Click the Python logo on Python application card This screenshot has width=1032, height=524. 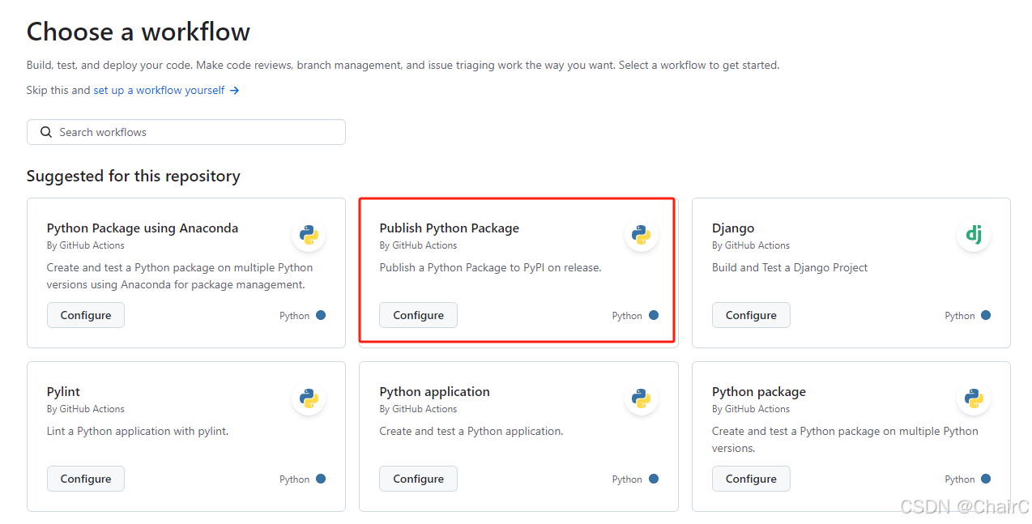[642, 398]
